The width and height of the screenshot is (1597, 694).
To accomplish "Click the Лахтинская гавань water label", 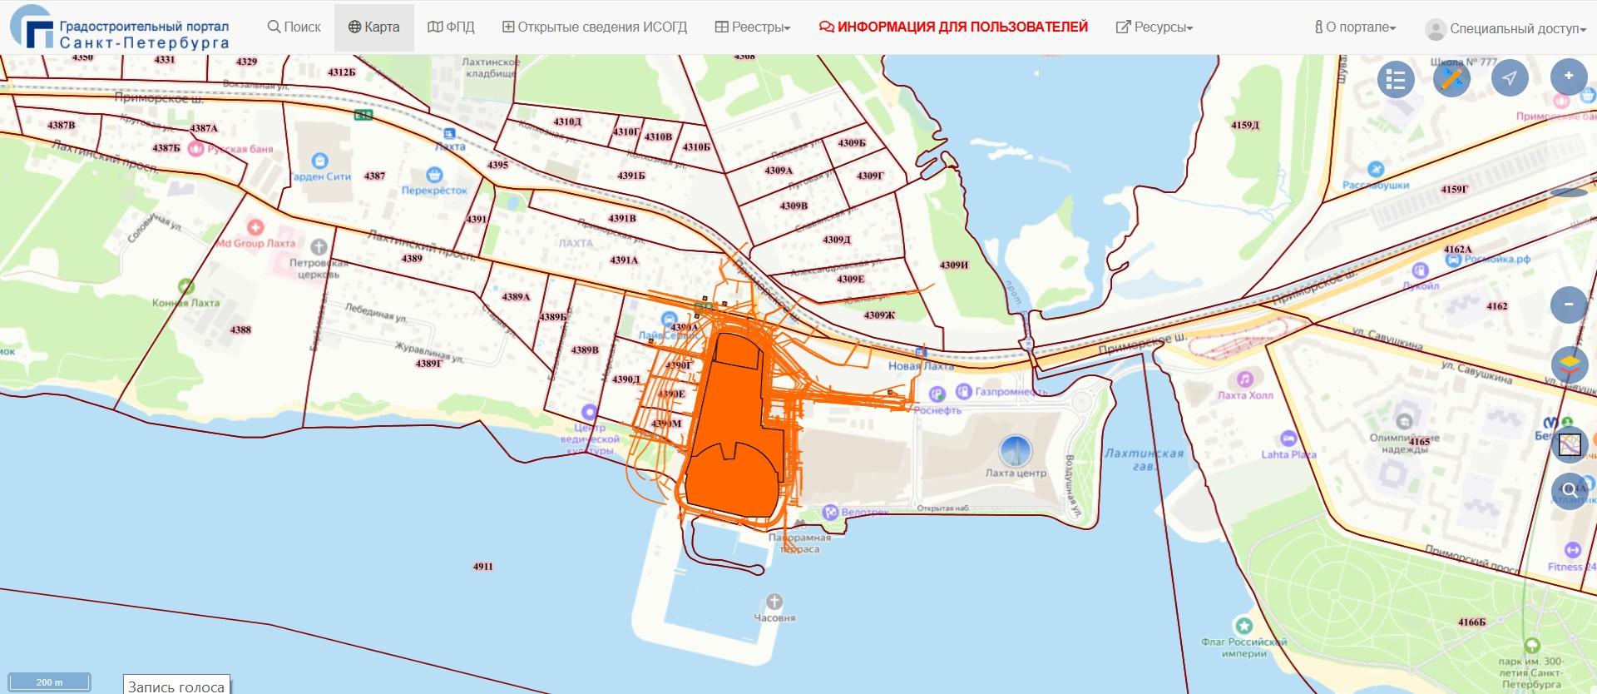I will (x=1145, y=459).
